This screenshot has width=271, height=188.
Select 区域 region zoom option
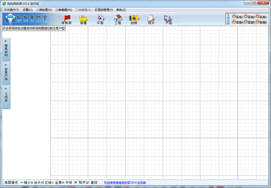tap(47, 183)
